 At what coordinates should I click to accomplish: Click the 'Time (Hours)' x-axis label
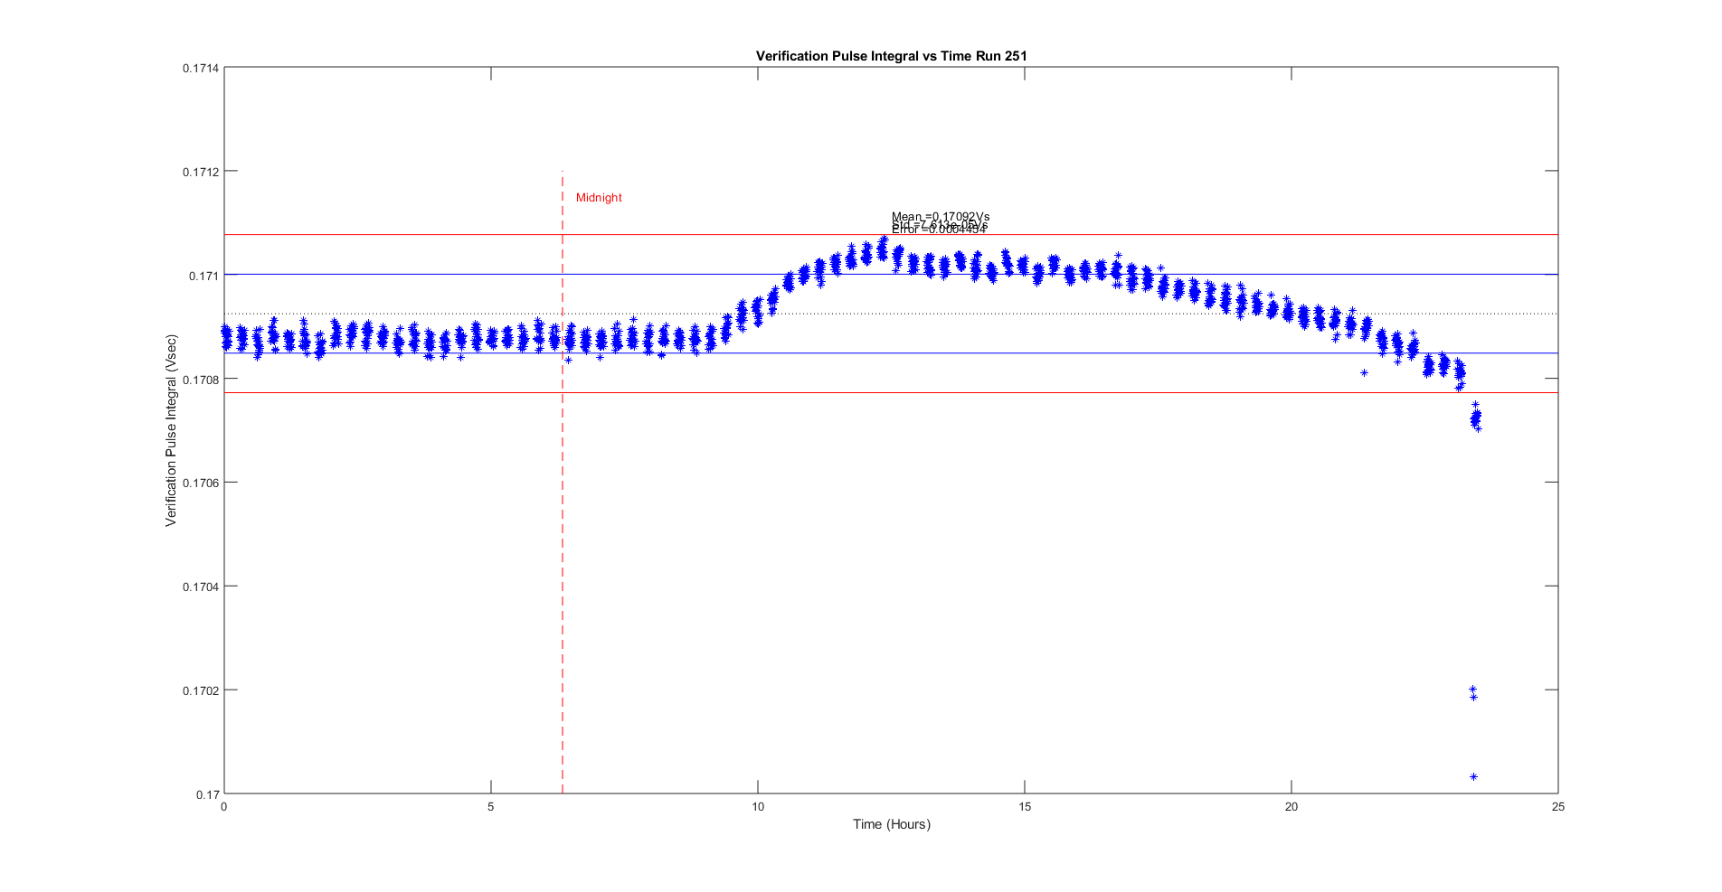(891, 824)
